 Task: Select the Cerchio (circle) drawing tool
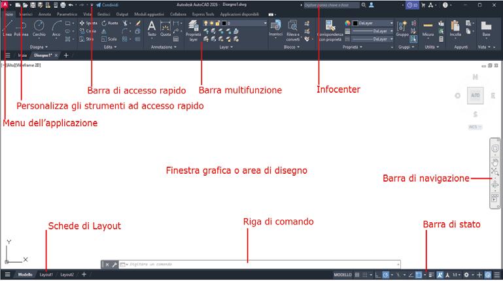pyautogui.click(x=39, y=28)
